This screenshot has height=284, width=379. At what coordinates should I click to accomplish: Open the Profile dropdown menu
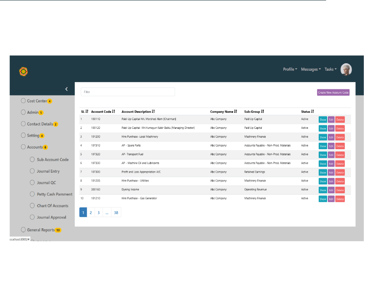(290, 69)
